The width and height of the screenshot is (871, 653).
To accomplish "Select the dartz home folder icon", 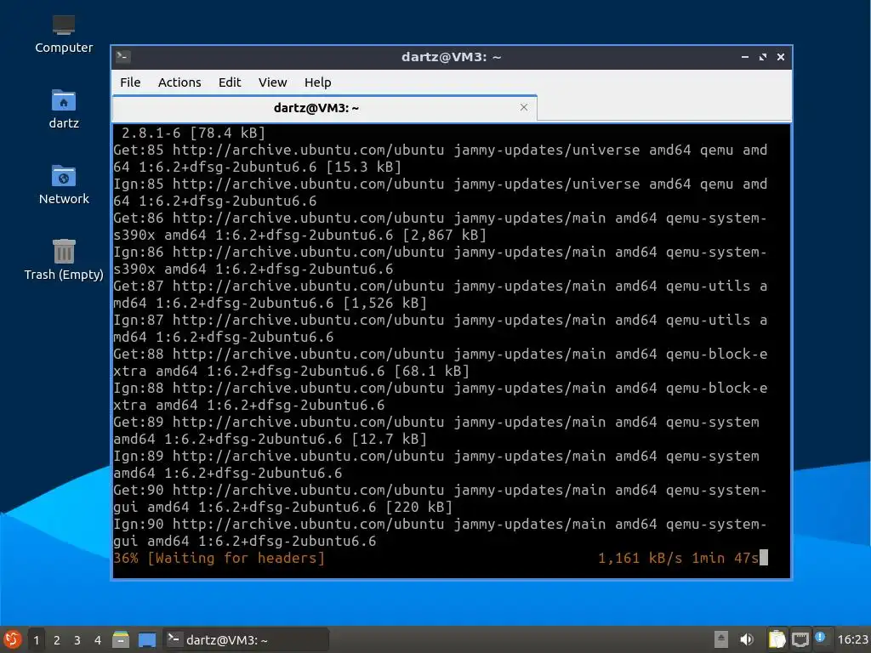I will [x=64, y=110].
